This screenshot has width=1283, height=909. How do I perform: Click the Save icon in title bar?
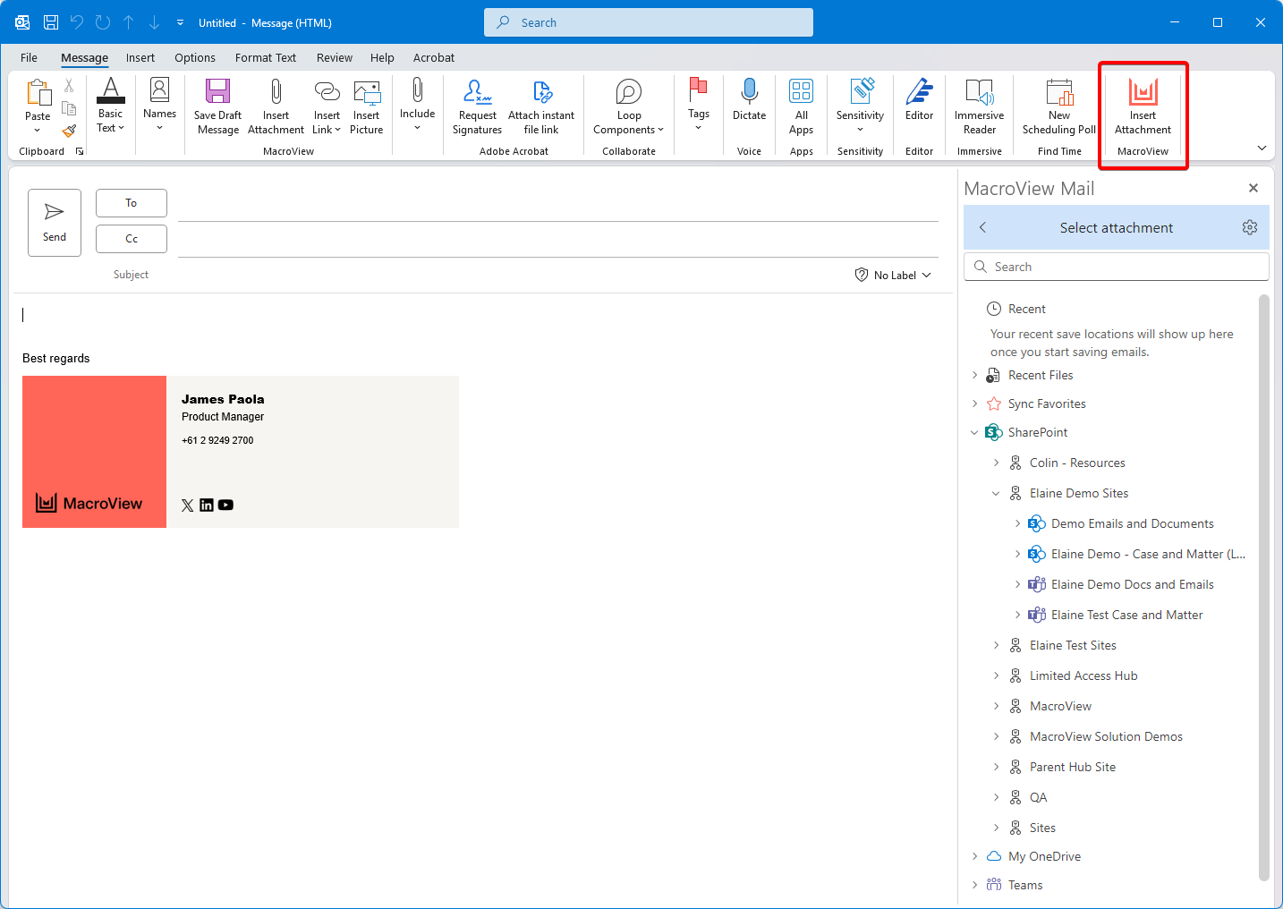pos(51,22)
